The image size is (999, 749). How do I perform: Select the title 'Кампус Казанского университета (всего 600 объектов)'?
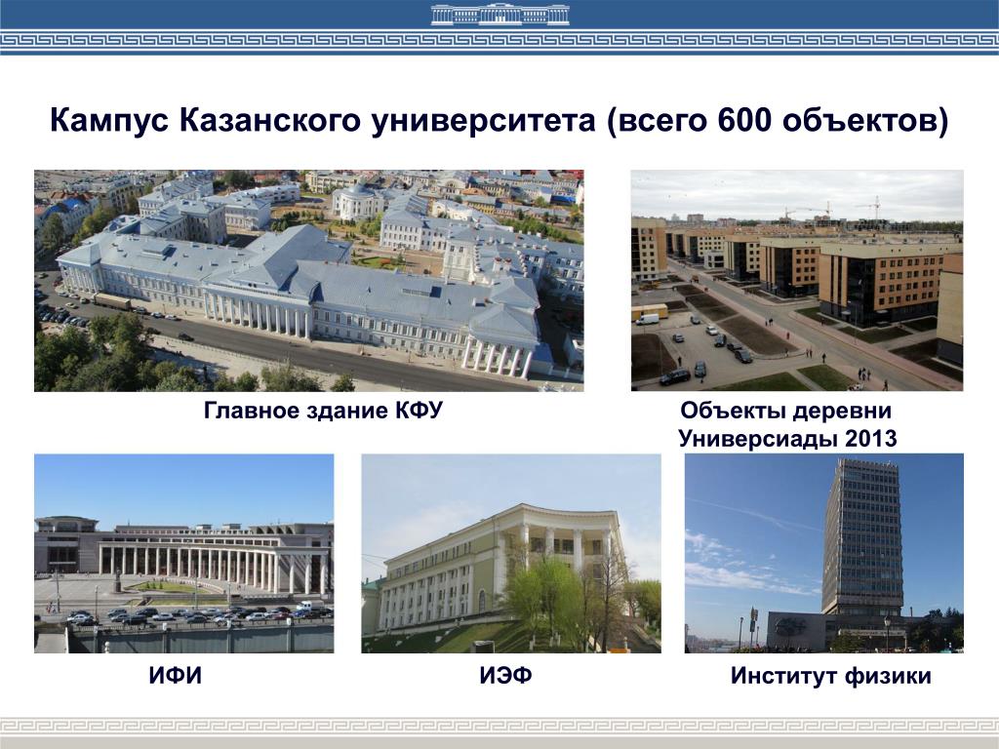pyautogui.click(x=499, y=120)
